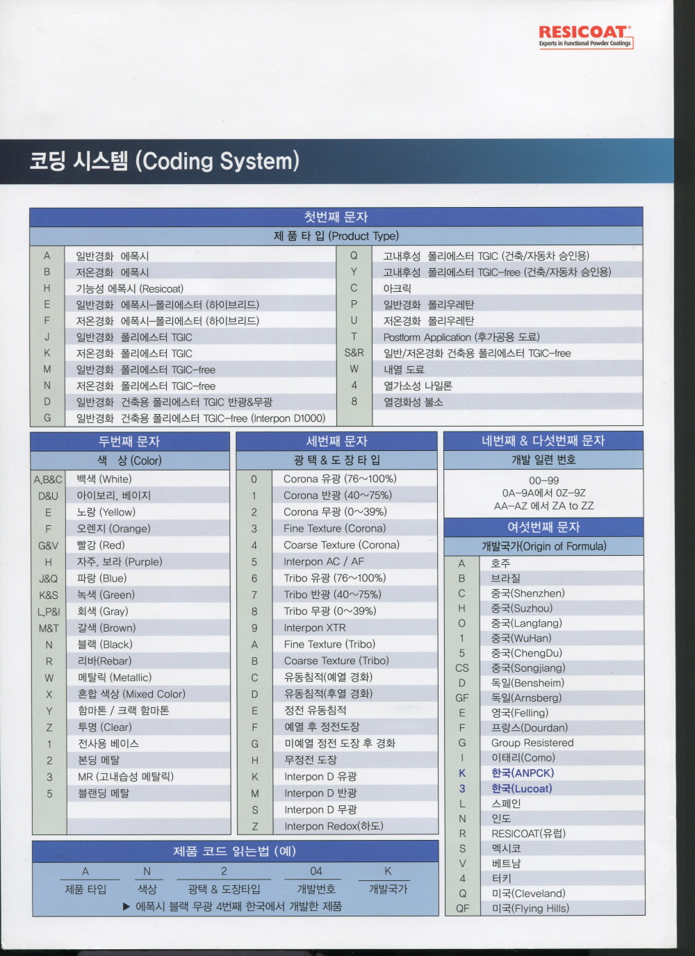Click the 독일(Bensheim) entry
The image size is (695, 956).
[x=528, y=683]
